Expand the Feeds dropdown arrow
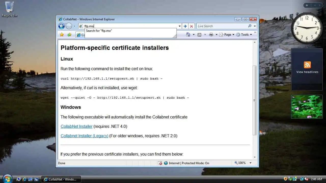This screenshot has width=326, height=183. [x=205, y=35]
